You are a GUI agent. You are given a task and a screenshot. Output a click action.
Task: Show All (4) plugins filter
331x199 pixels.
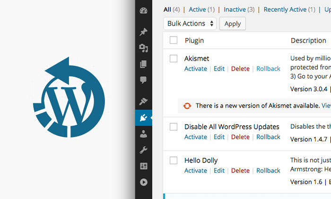click(172, 9)
